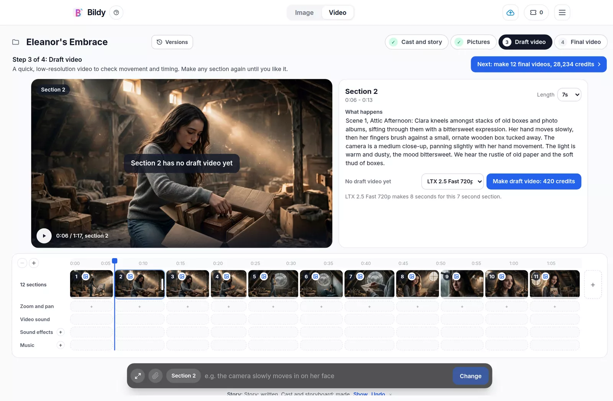Switch to Video mode

(x=338, y=13)
